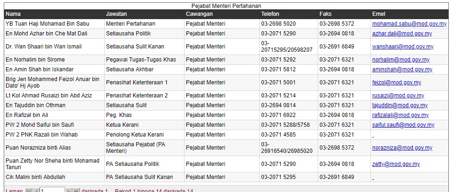Click the Emel column header
Image resolution: width=454 pixels, height=192 pixels.
click(379, 14)
